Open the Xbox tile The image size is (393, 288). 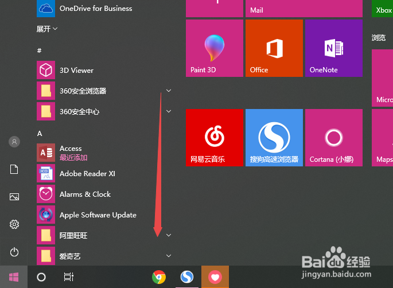(382, 9)
